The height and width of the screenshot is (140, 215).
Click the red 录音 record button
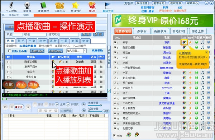pos(19,107)
